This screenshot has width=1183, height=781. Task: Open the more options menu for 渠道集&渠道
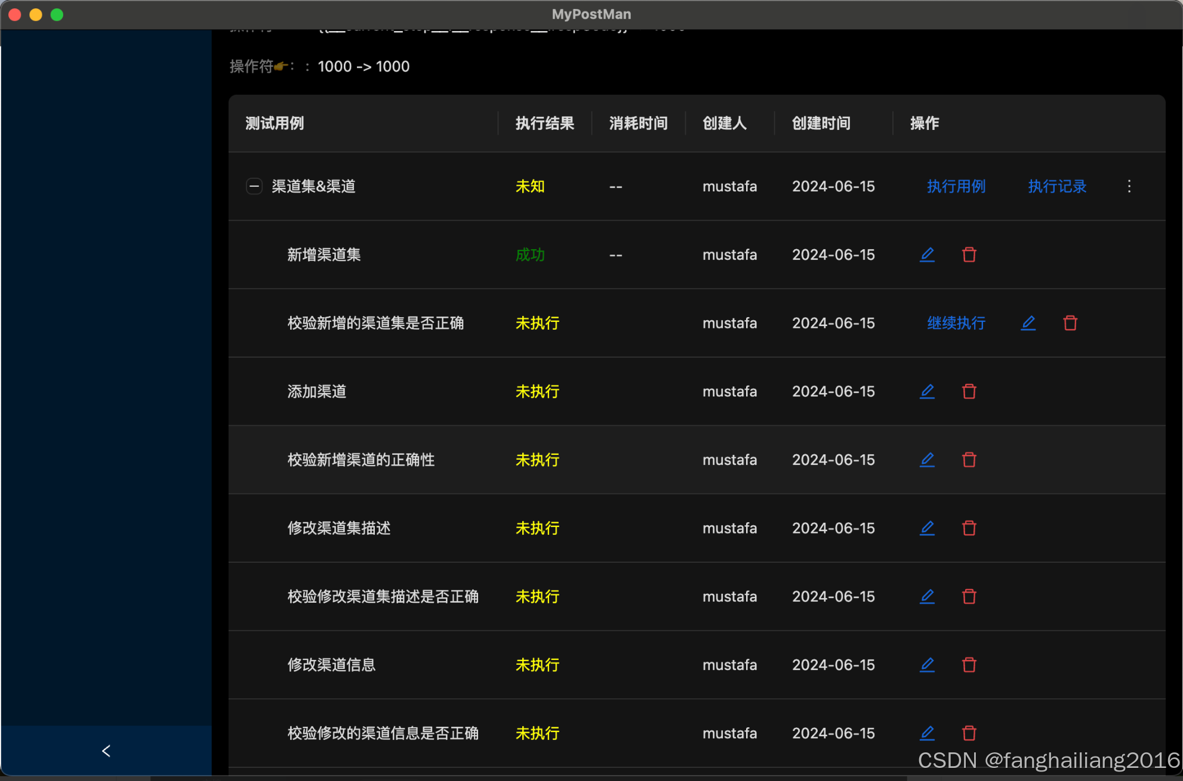pyautogui.click(x=1129, y=186)
